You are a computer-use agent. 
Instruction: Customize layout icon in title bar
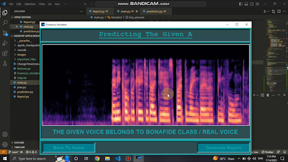click(x=258, y=4)
